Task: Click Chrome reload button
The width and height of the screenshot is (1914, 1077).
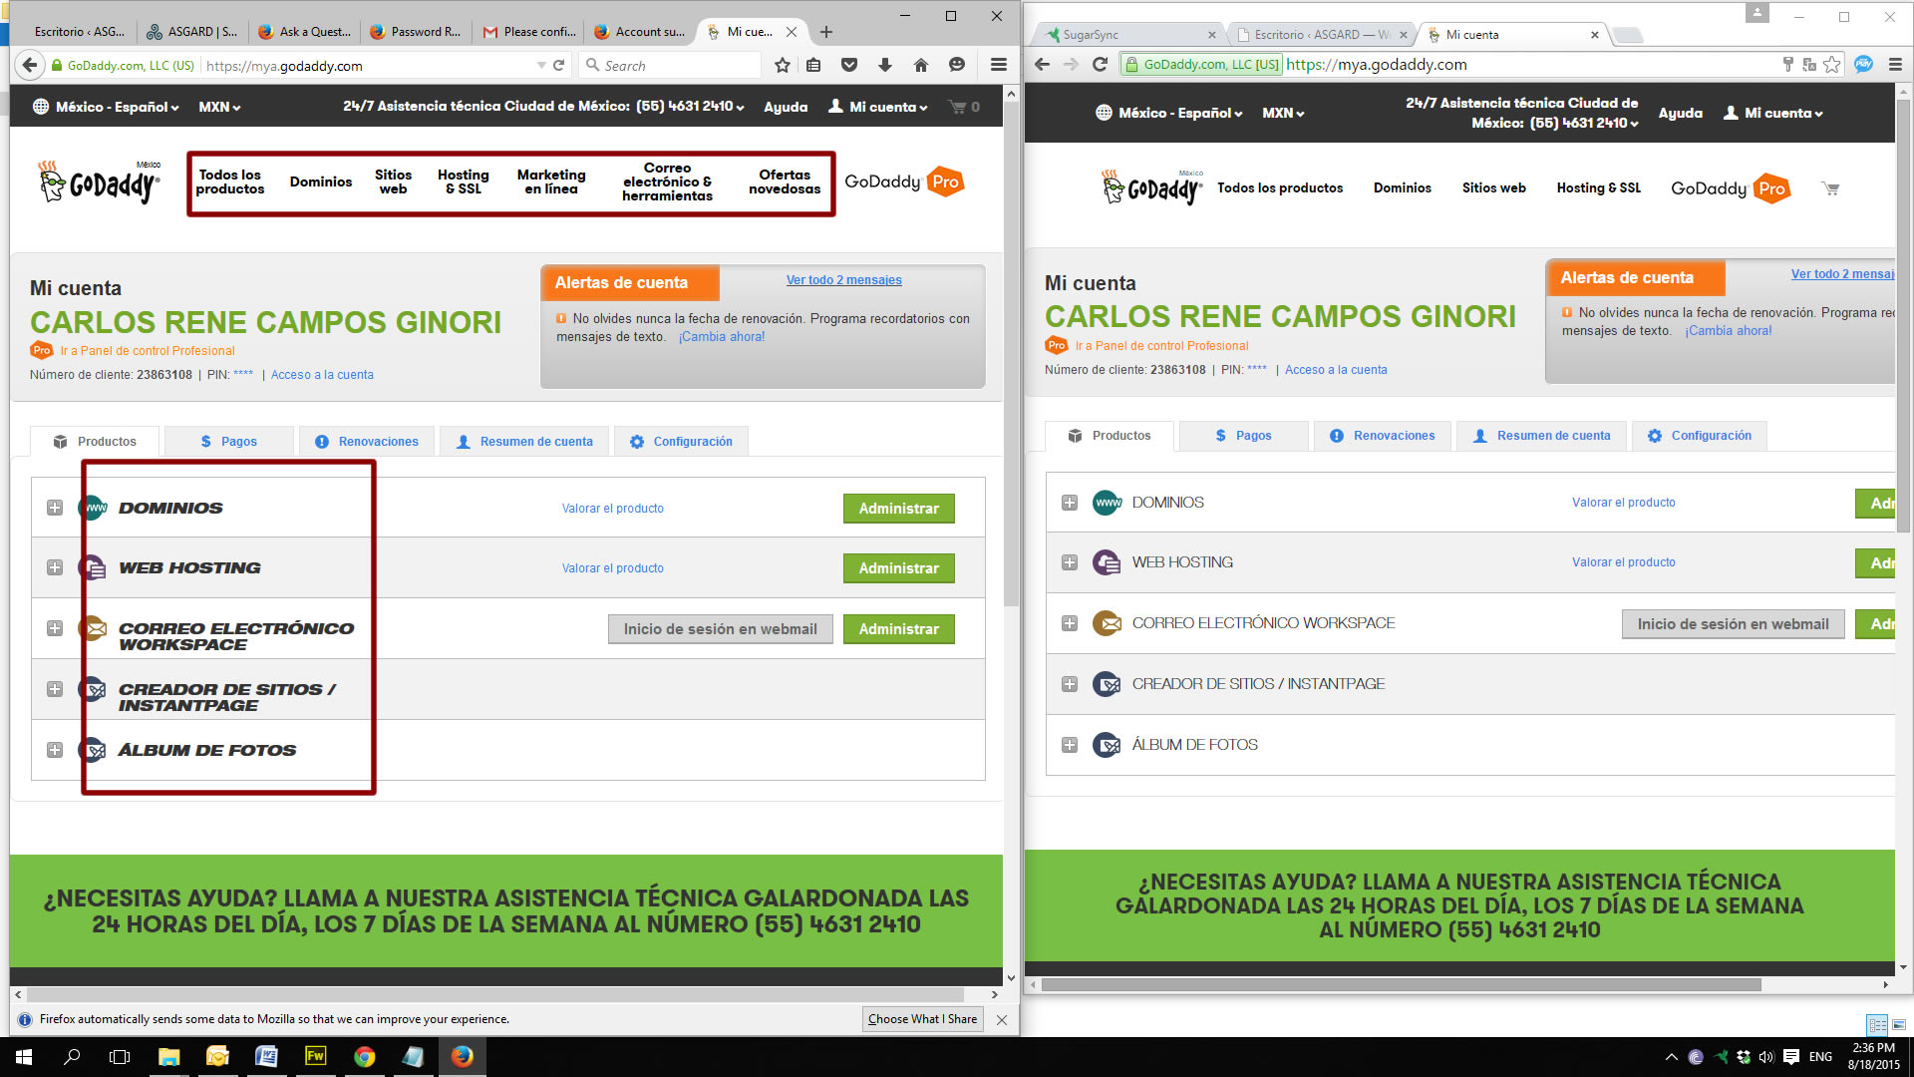Action: [1100, 65]
